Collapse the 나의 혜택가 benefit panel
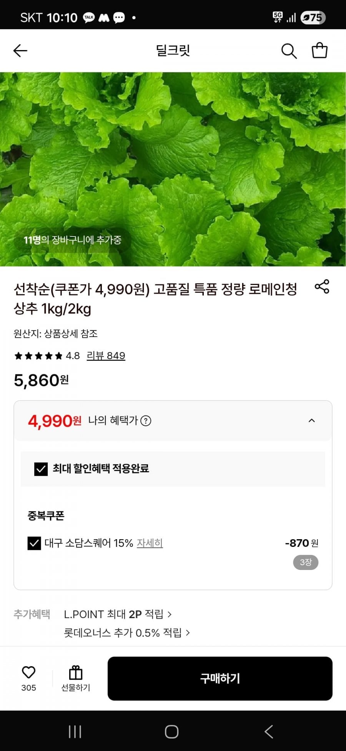This screenshot has width=346, height=751. point(312,421)
